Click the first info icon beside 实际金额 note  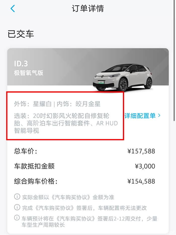point(17,196)
